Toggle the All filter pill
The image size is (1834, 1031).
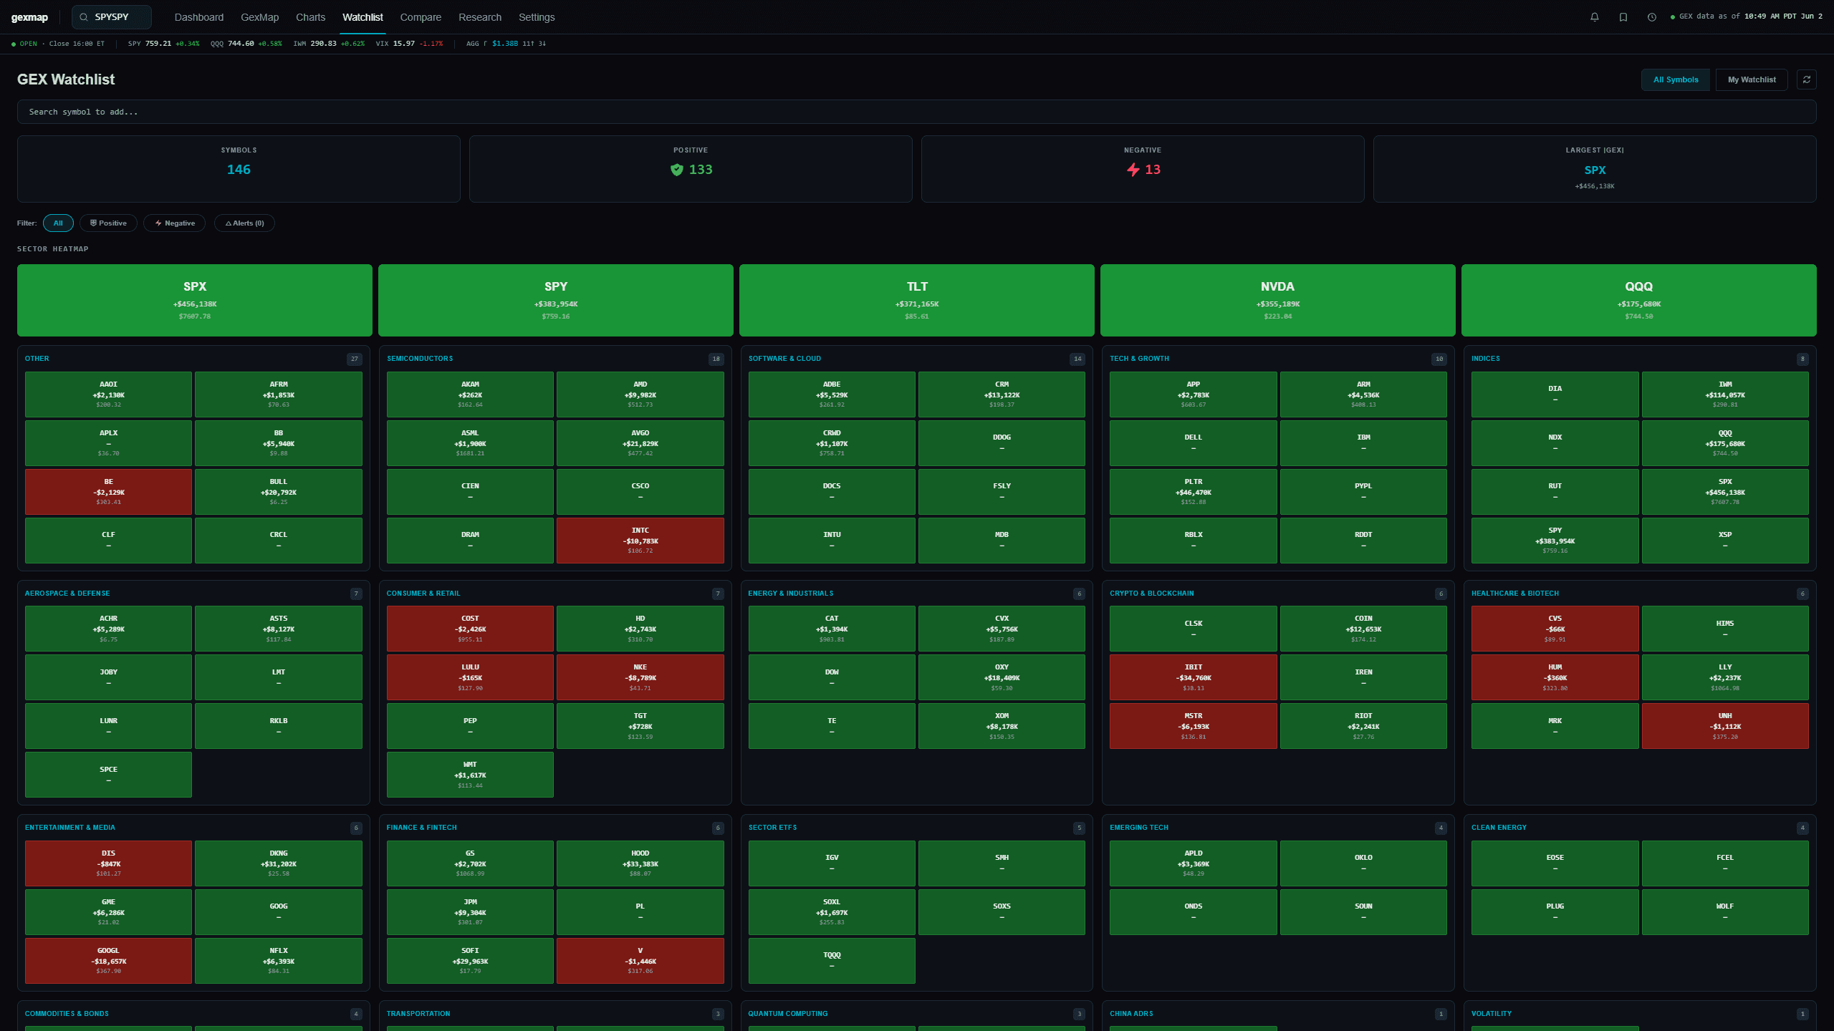(58, 223)
